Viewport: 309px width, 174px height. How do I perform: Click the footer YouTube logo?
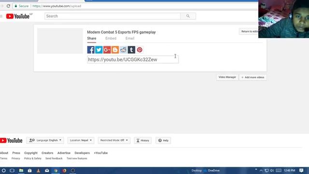tap(11, 141)
